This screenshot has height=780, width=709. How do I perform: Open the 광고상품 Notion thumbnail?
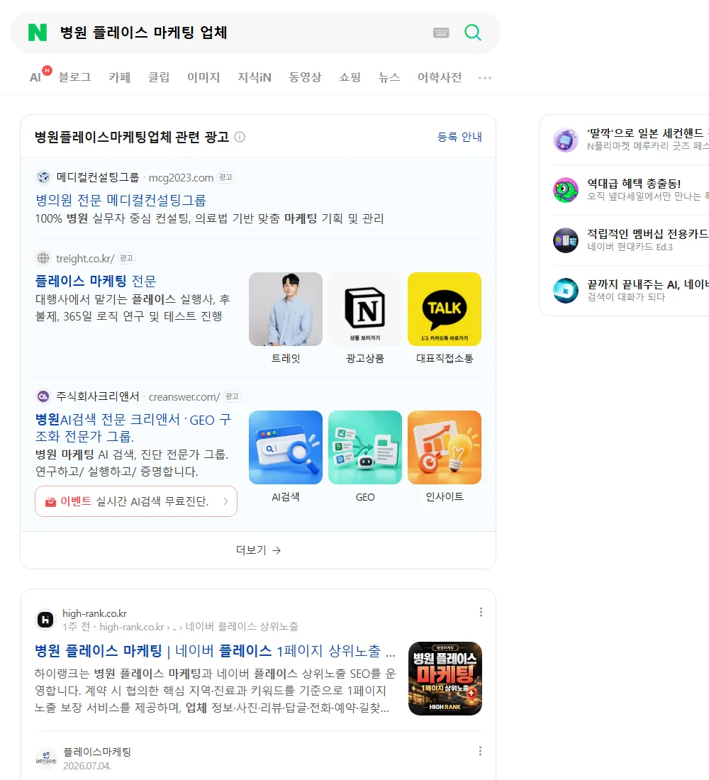tap(365, 309)
